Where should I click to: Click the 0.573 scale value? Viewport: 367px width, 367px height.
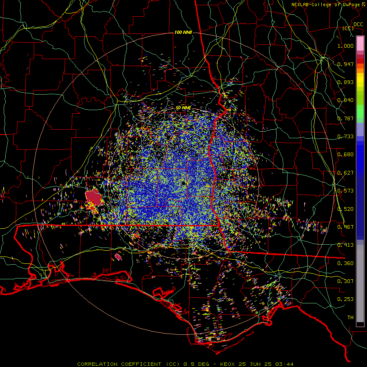pyautogui.click(x=345, y=191)
